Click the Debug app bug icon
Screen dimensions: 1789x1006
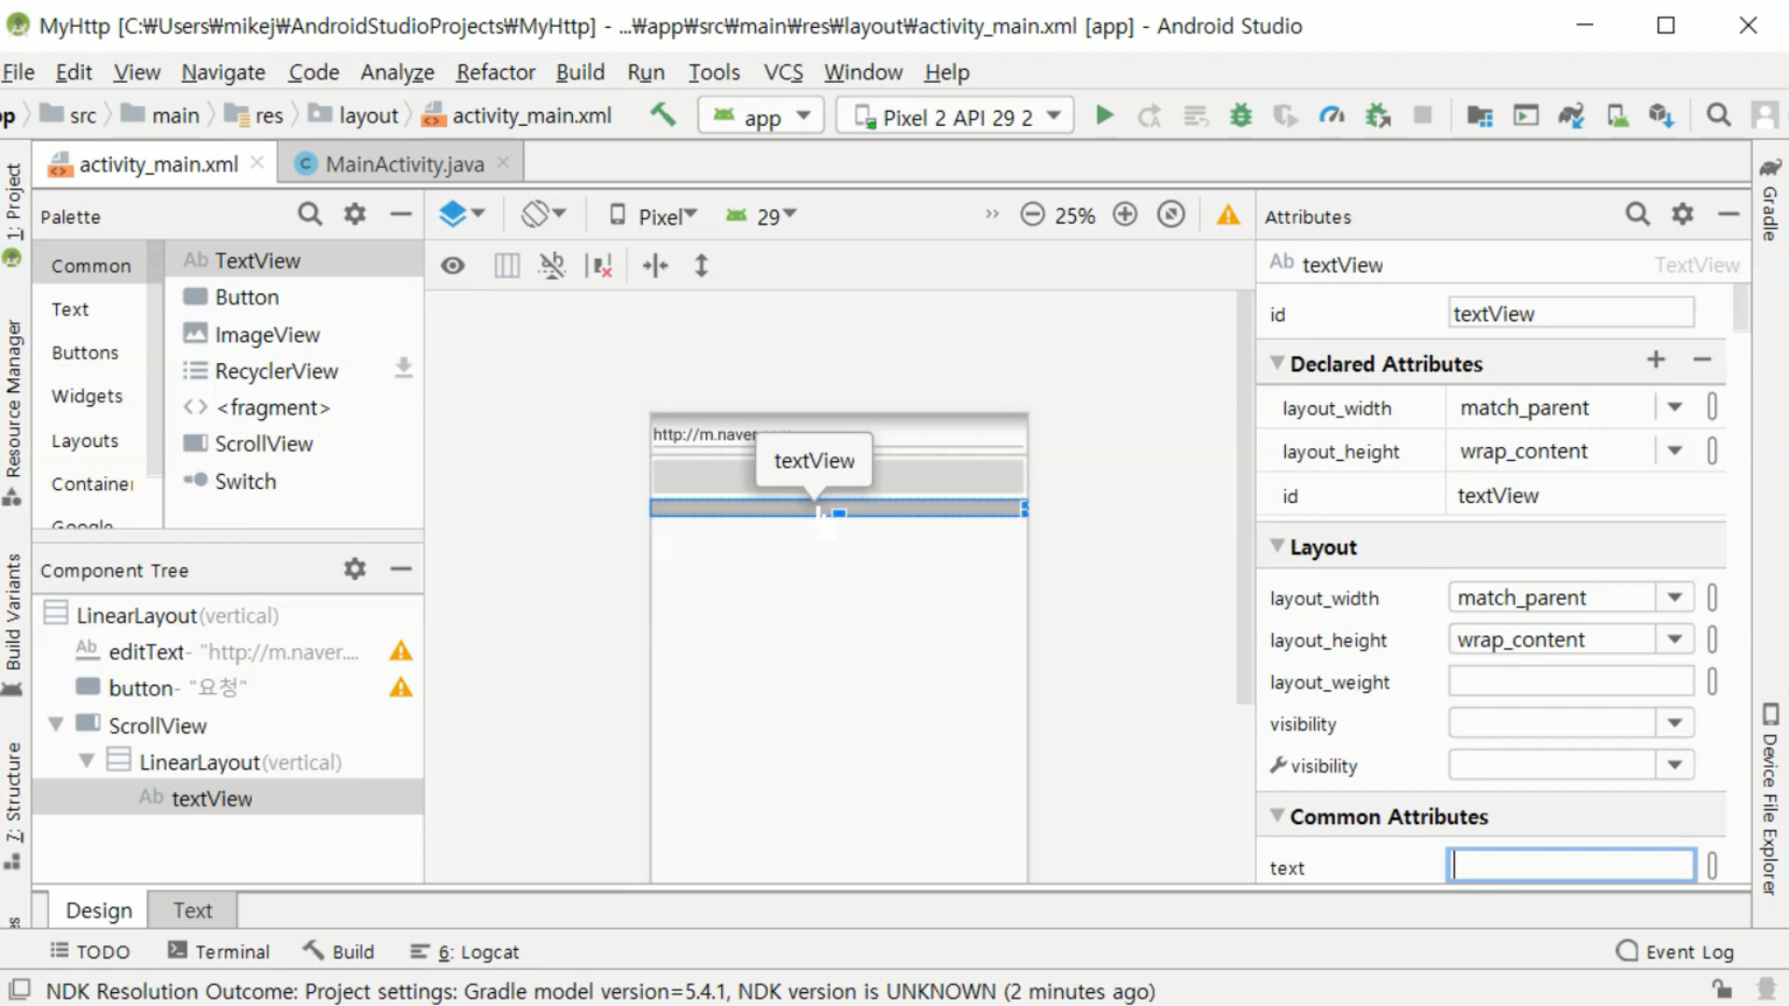coord(1240,116)
